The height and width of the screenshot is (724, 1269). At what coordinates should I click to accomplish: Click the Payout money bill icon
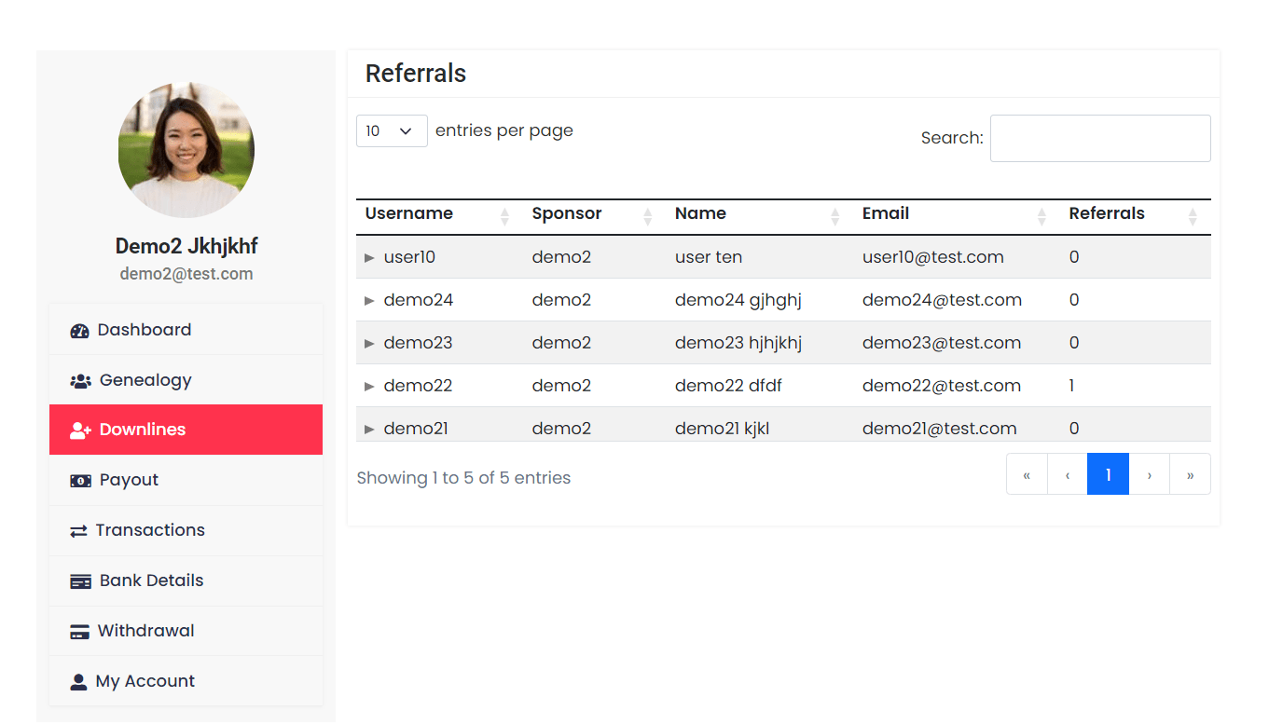click(80, 481)
